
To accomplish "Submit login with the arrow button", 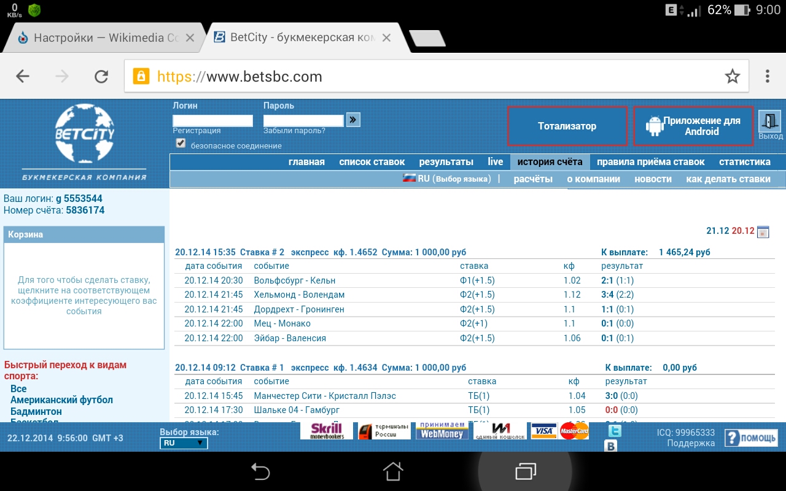I will (x=353, y=120).
